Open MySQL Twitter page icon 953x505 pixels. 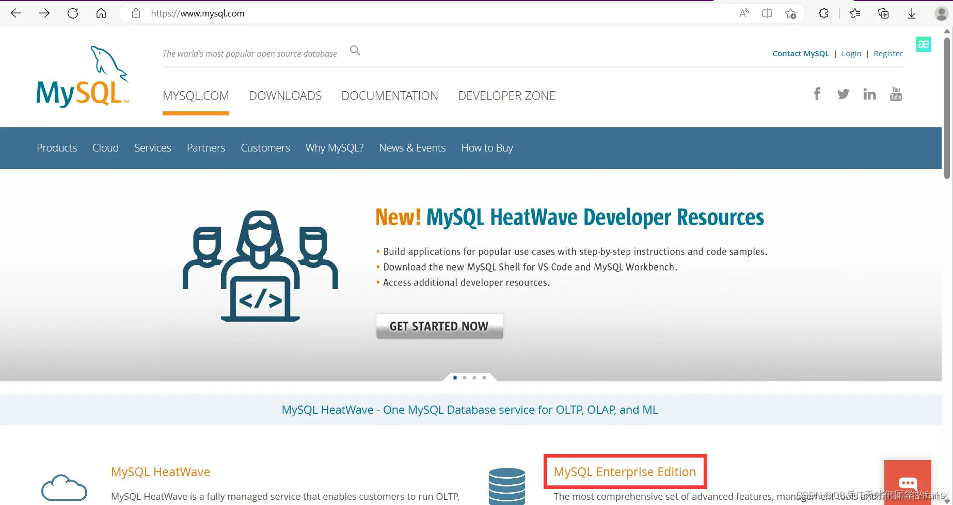[x=843, y=94]
